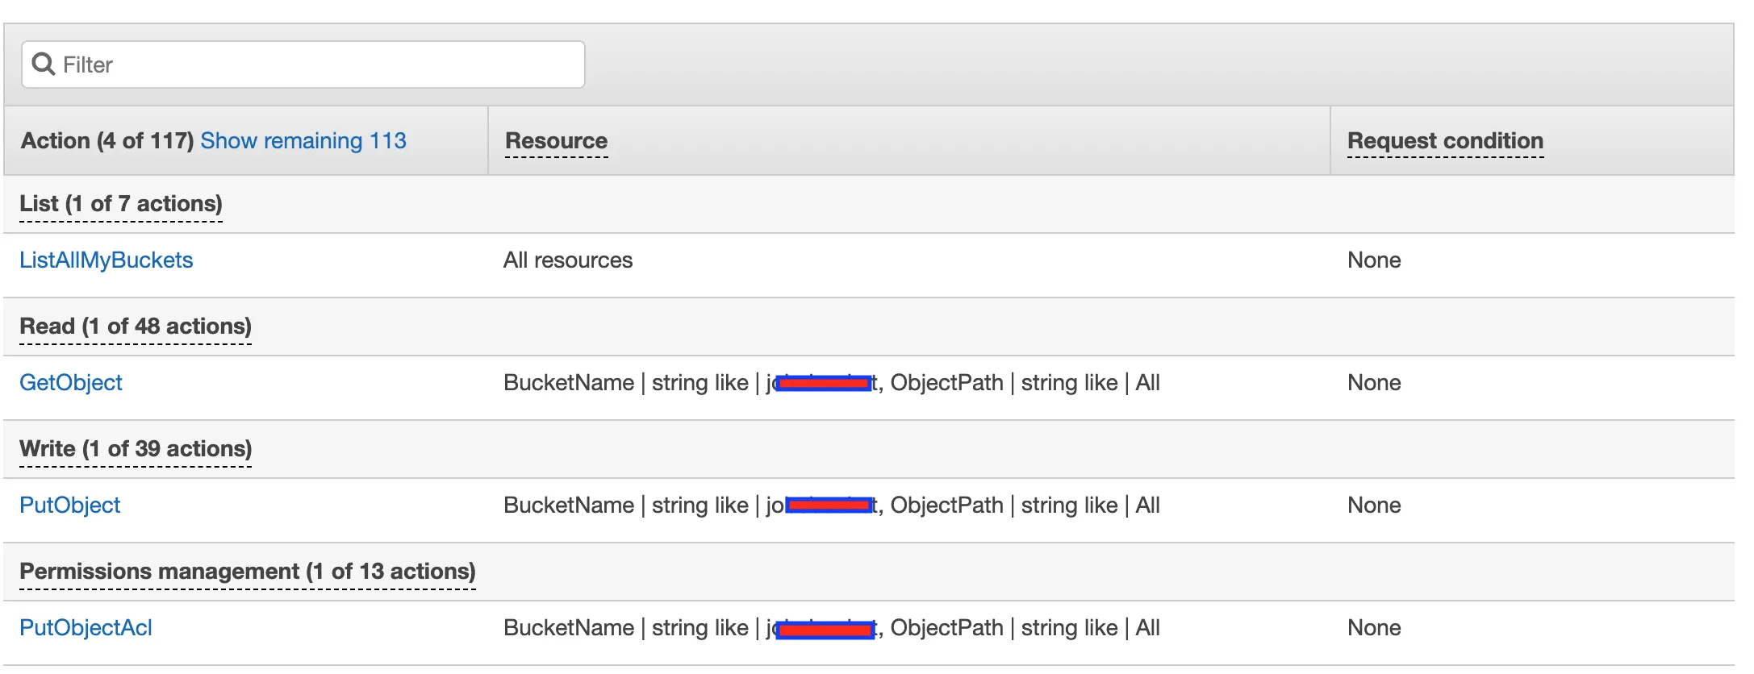Open the GetObject action link

click(x=71, y=383)
